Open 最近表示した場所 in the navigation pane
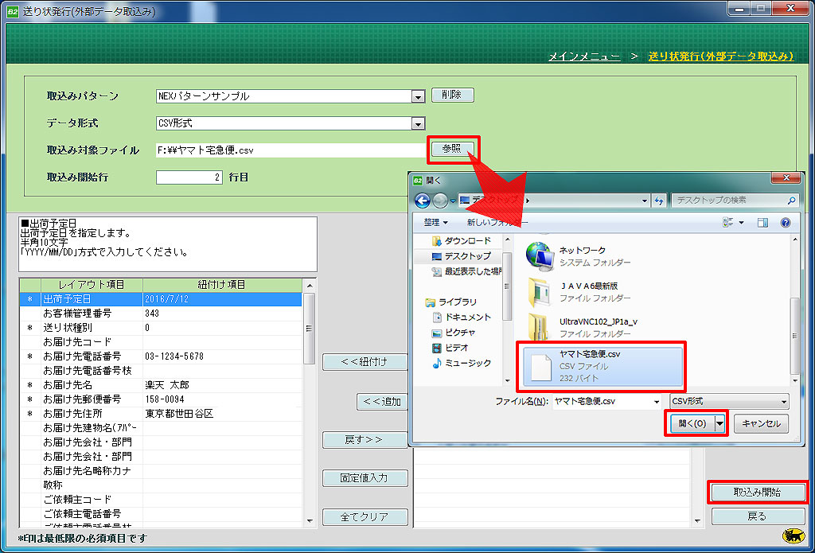Image resolution: width=815 pixels, height=553 pixels. [x=466, y=271]
